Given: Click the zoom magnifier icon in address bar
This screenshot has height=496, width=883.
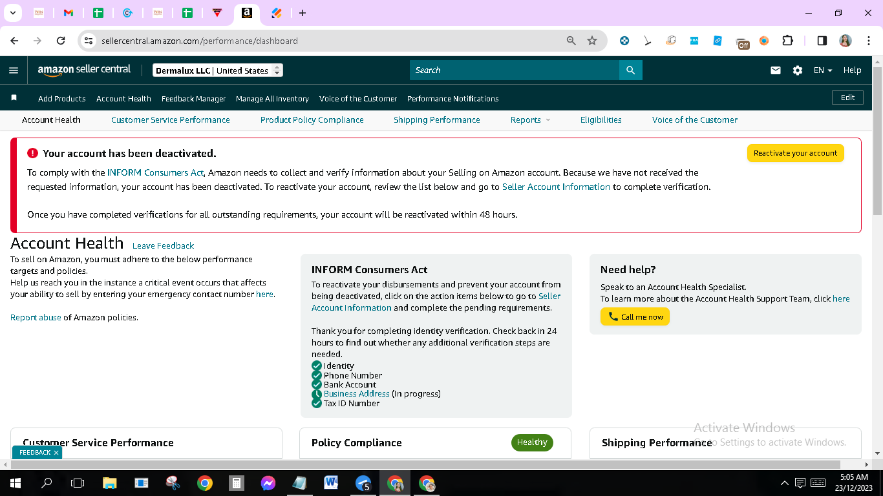Looking at the screenshot, I should click(x=571, y=41).
